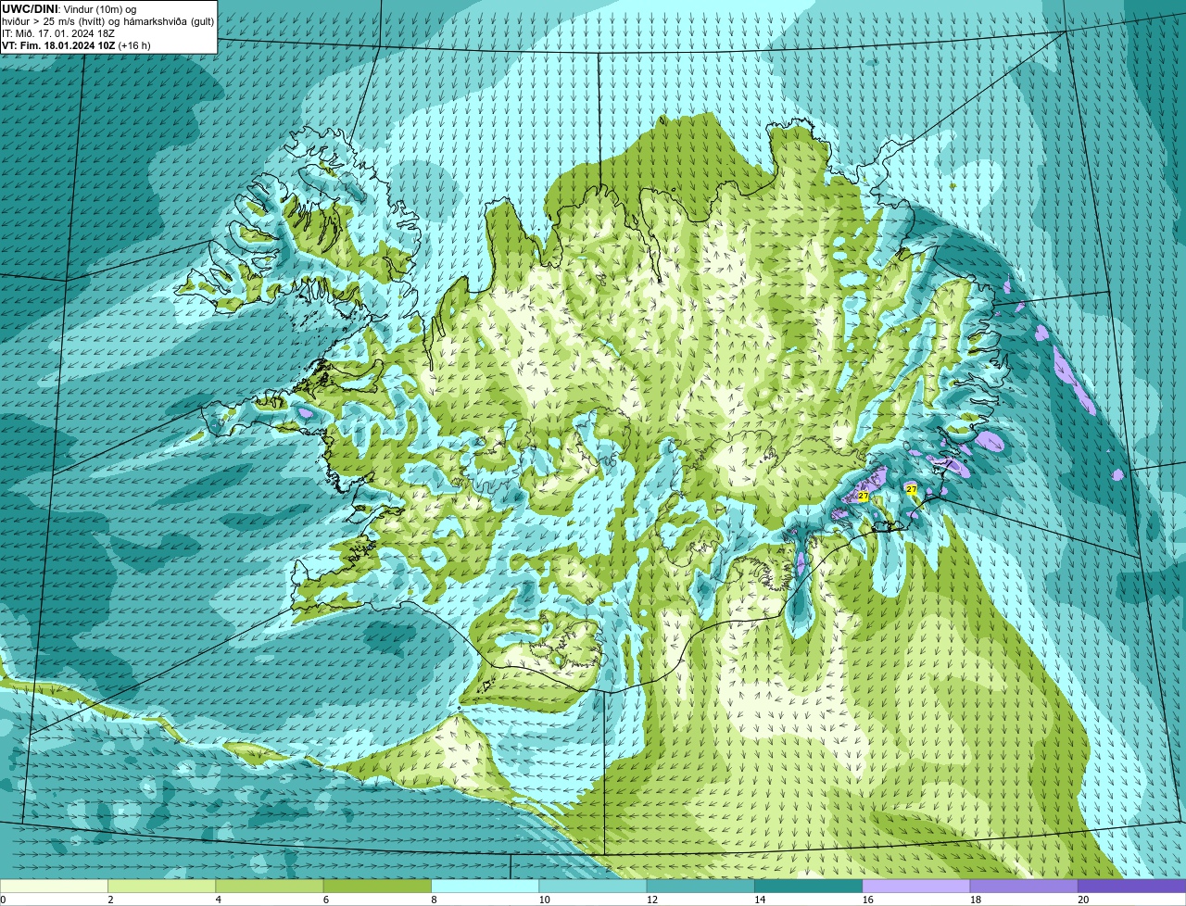The image size is (1186, 906).
Task: Pick the 12–14 m/s medium teal legend swatch
Action: (x=700, y=886)
